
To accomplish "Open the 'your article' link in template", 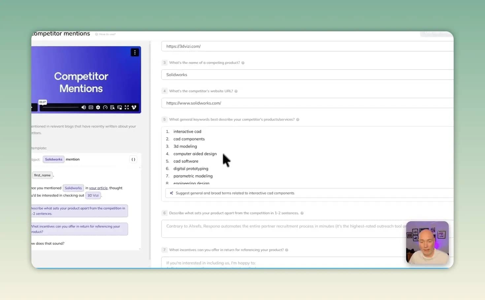I will pyautogui.click(x=98, y=188).
